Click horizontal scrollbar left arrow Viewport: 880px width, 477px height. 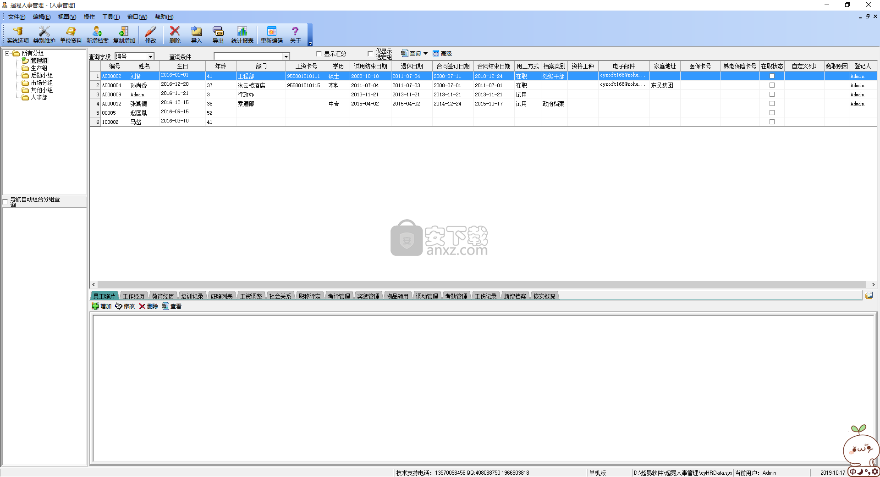pos(93,284)
